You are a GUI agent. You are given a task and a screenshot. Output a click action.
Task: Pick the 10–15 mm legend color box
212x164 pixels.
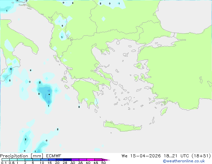[x=44, y=160]
